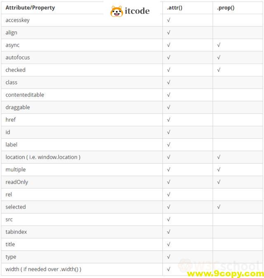The image size is (264, 278).
Task: Click the .attr() checkmark for href
Action: [x=169, y=120]
